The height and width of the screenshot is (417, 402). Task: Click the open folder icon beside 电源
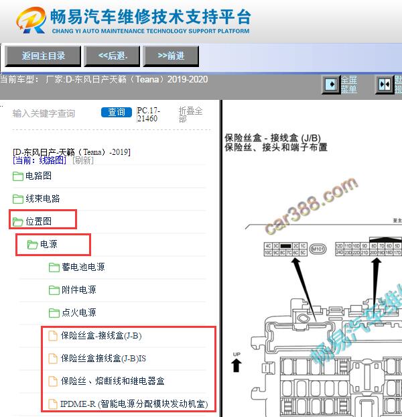pyautogui.click(x=32, y=245)
